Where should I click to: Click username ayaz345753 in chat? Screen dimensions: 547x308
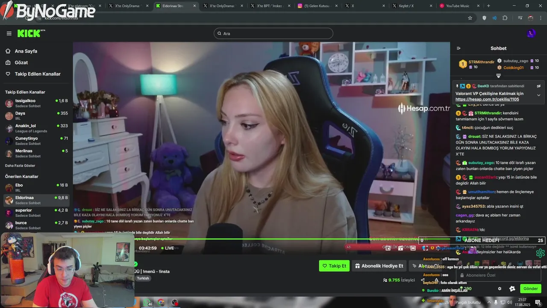click(473, 206)
